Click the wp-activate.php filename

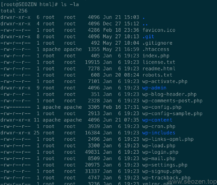pos(165,81)
